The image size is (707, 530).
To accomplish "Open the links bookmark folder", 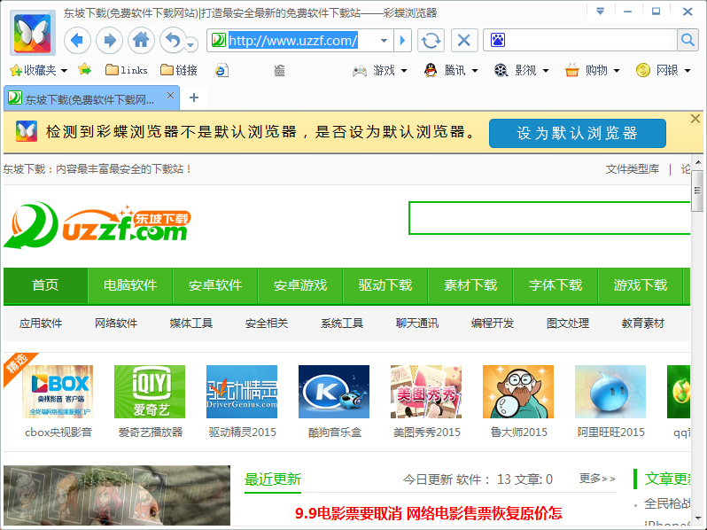I will tap(127, 70).
